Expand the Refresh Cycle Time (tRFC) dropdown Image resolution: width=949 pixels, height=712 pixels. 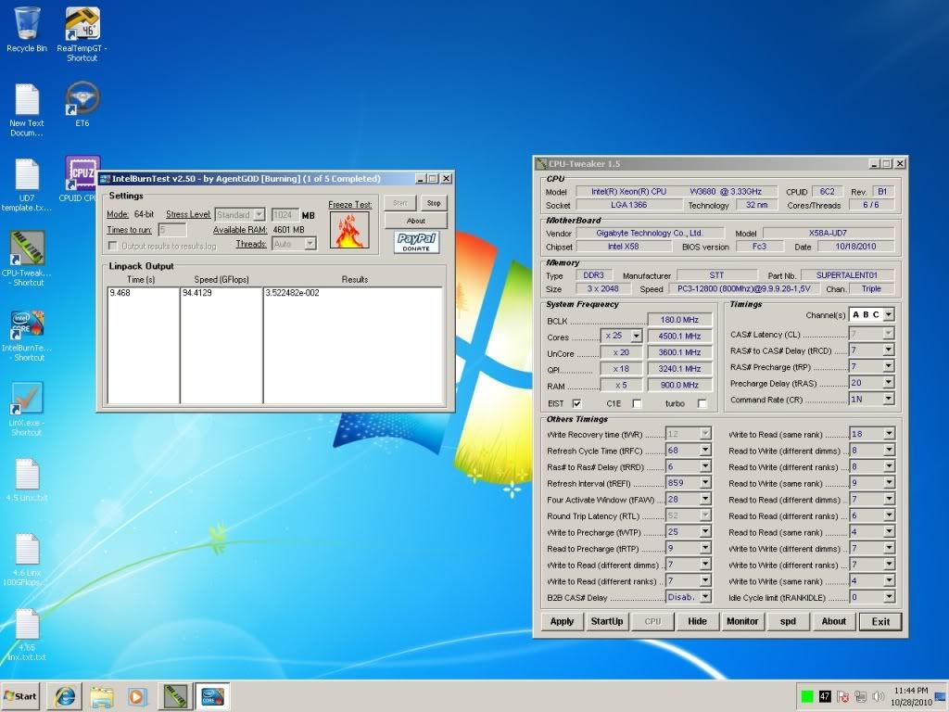tap(705, 451)
